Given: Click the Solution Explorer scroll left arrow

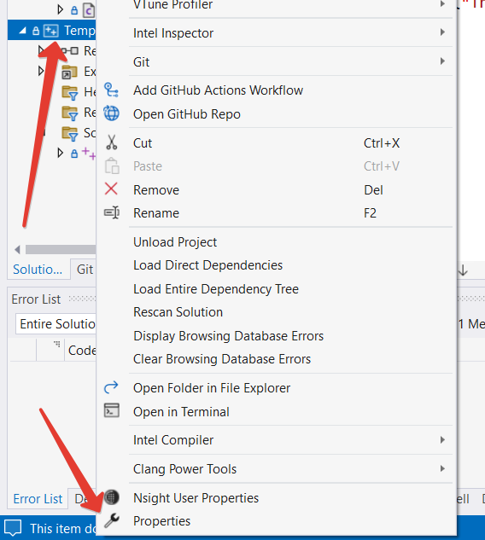Looking at the screenshot, I should coord(17,249).
